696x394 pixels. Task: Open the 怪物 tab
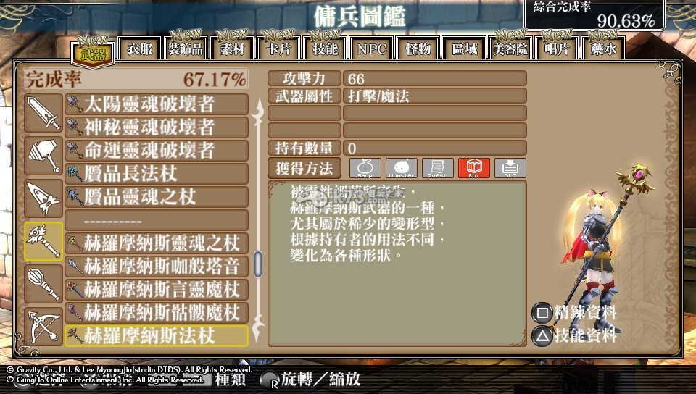point(418,49)
